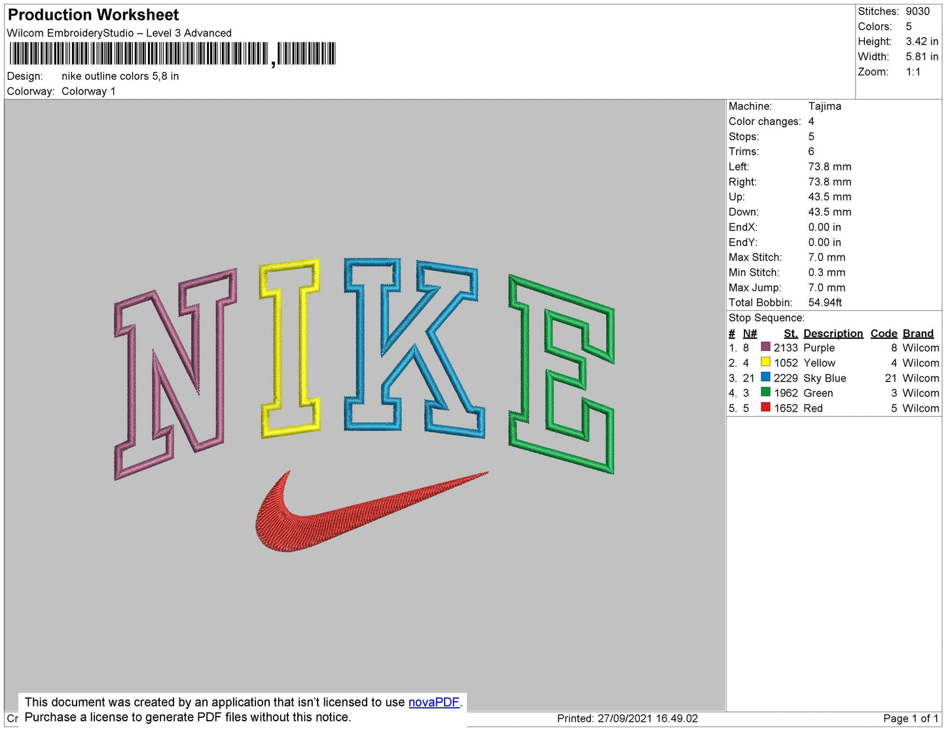Viewport: 946px width, 731px height.
Task: Click the 'Color changes' value 4
Action: [x=811, y=121]
